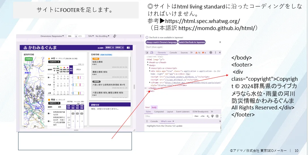The image size is (308, 155).
Task: Click the new style rule plus icon
Action: pos(208,116)
